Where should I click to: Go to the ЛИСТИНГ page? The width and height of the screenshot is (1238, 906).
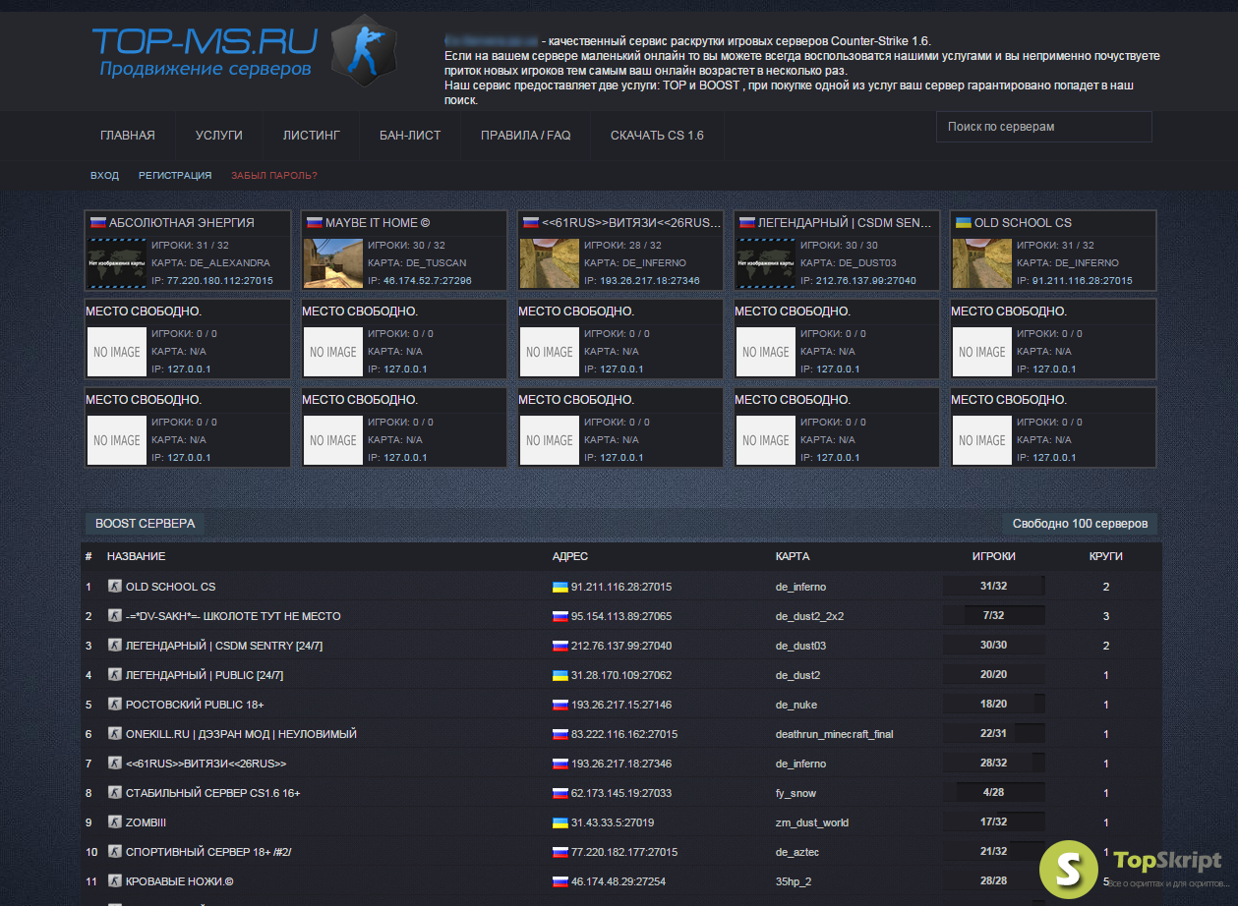[x=312, y=136]
